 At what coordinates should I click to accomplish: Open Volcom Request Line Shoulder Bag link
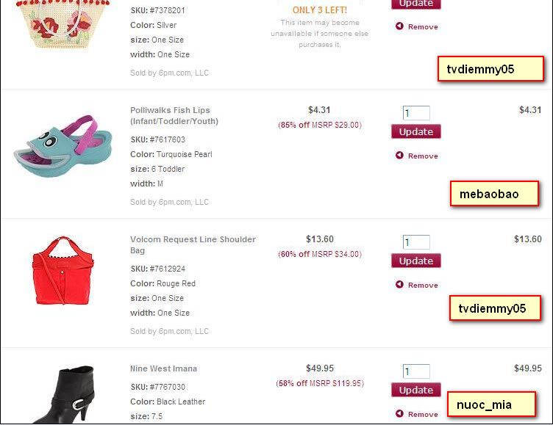click(193, 244)
